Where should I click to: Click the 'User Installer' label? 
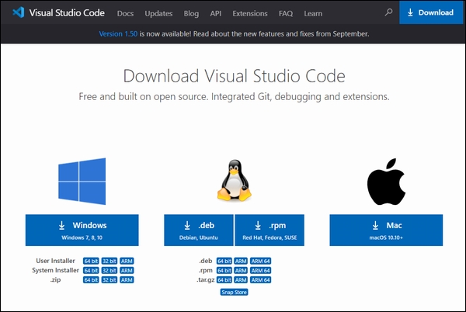click(x=55, y=261)
